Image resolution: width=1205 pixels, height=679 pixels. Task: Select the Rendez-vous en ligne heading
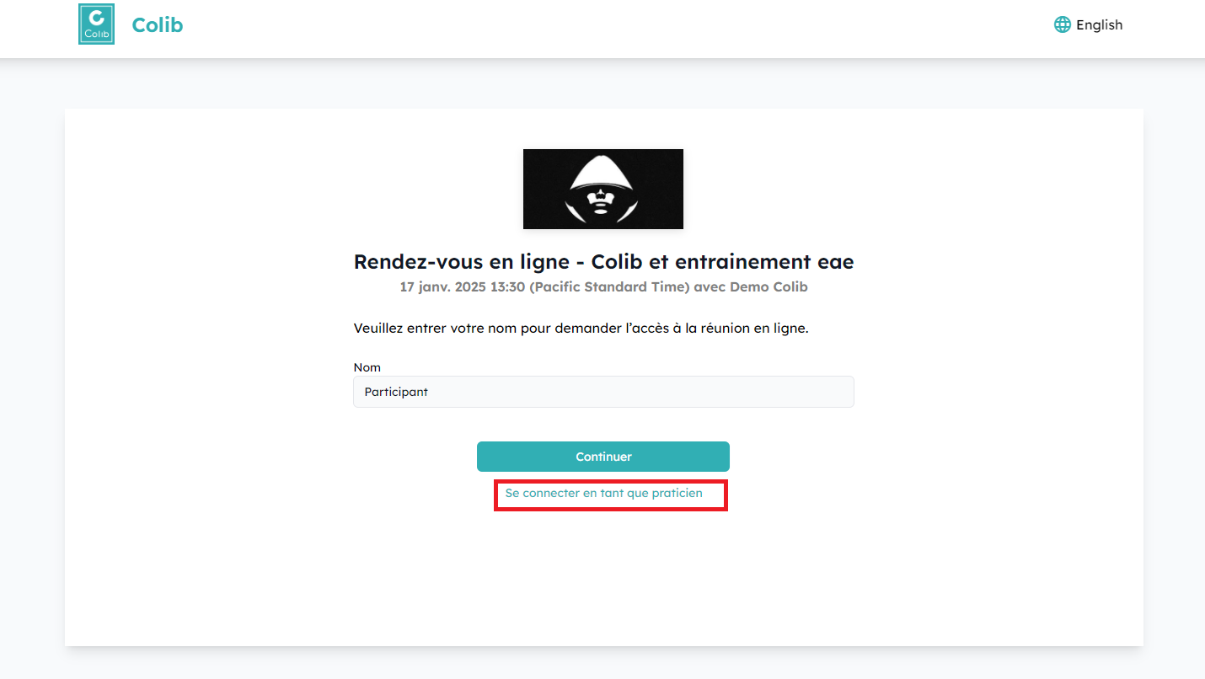point(603,261)
